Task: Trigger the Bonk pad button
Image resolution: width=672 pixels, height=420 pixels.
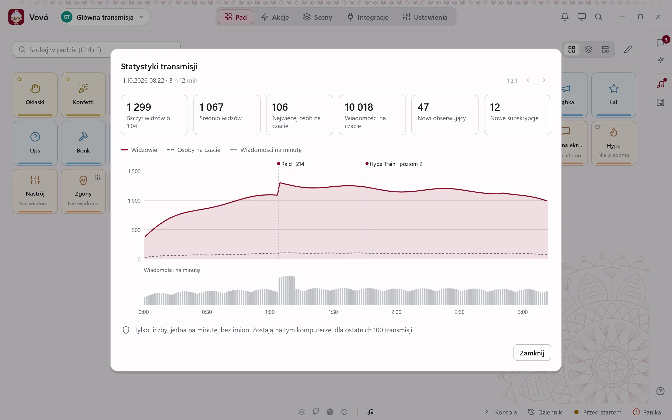Action: click(83, 143)
